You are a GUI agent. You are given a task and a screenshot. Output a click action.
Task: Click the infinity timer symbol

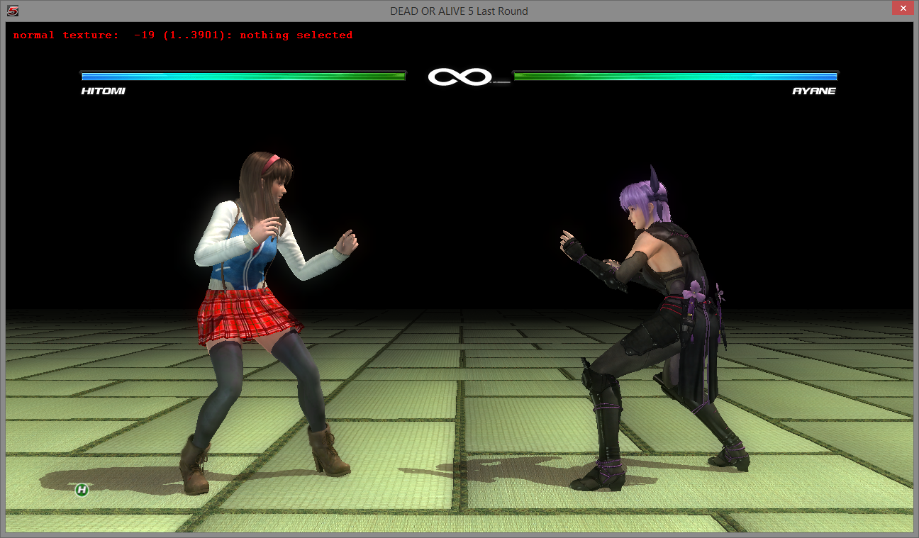coord(459,77)
